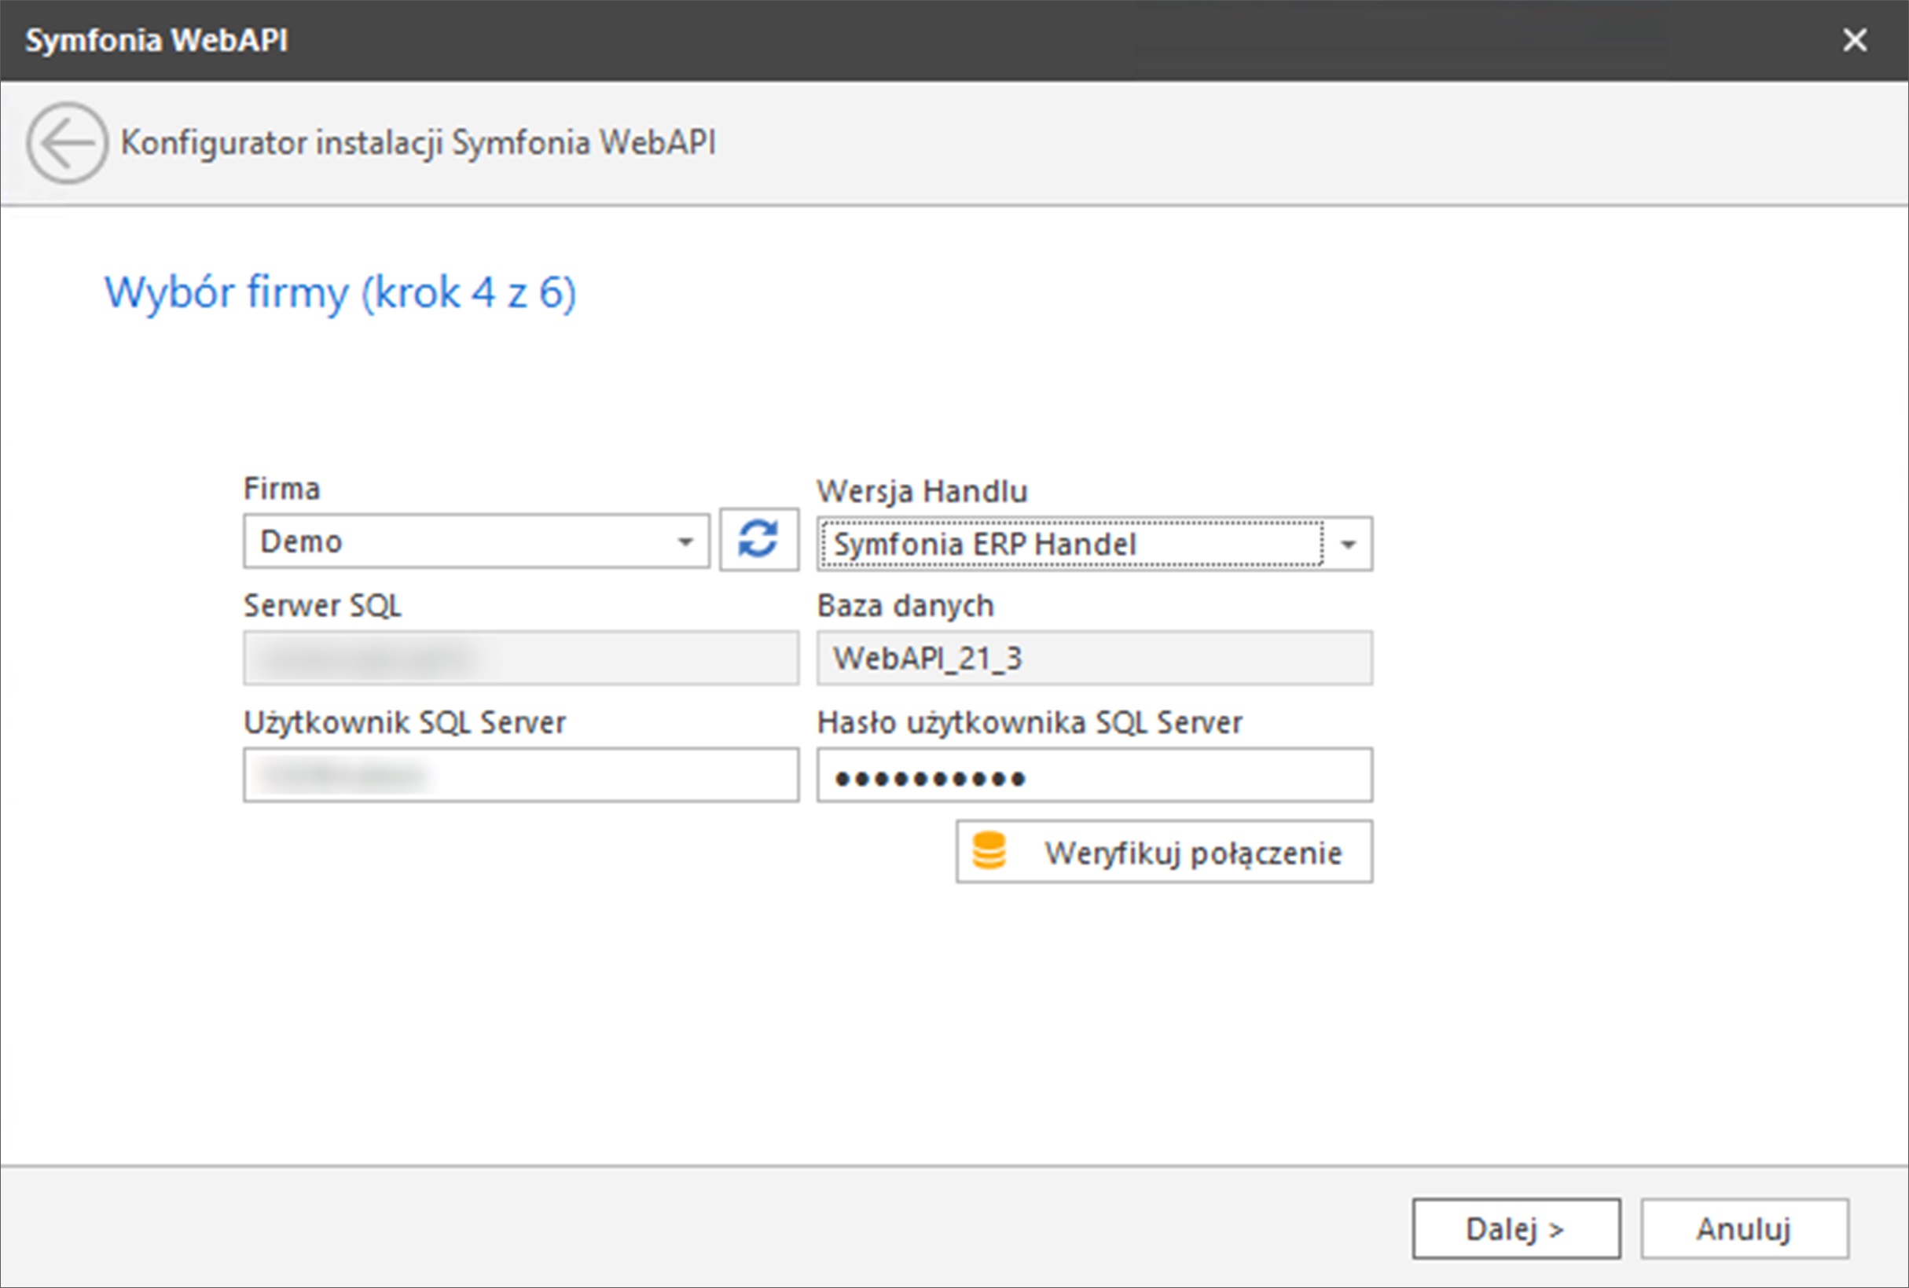The height and width of the screenshot is (1288, 1909).
Task: Click the Konfigurator instalacji Symfonia WebAPI header text
Action: tap(418, 143)
